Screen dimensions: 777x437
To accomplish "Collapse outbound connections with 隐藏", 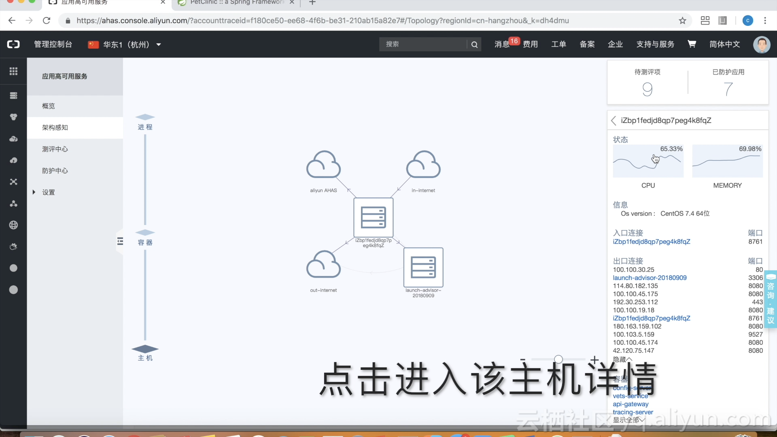I will click(622, 359).
